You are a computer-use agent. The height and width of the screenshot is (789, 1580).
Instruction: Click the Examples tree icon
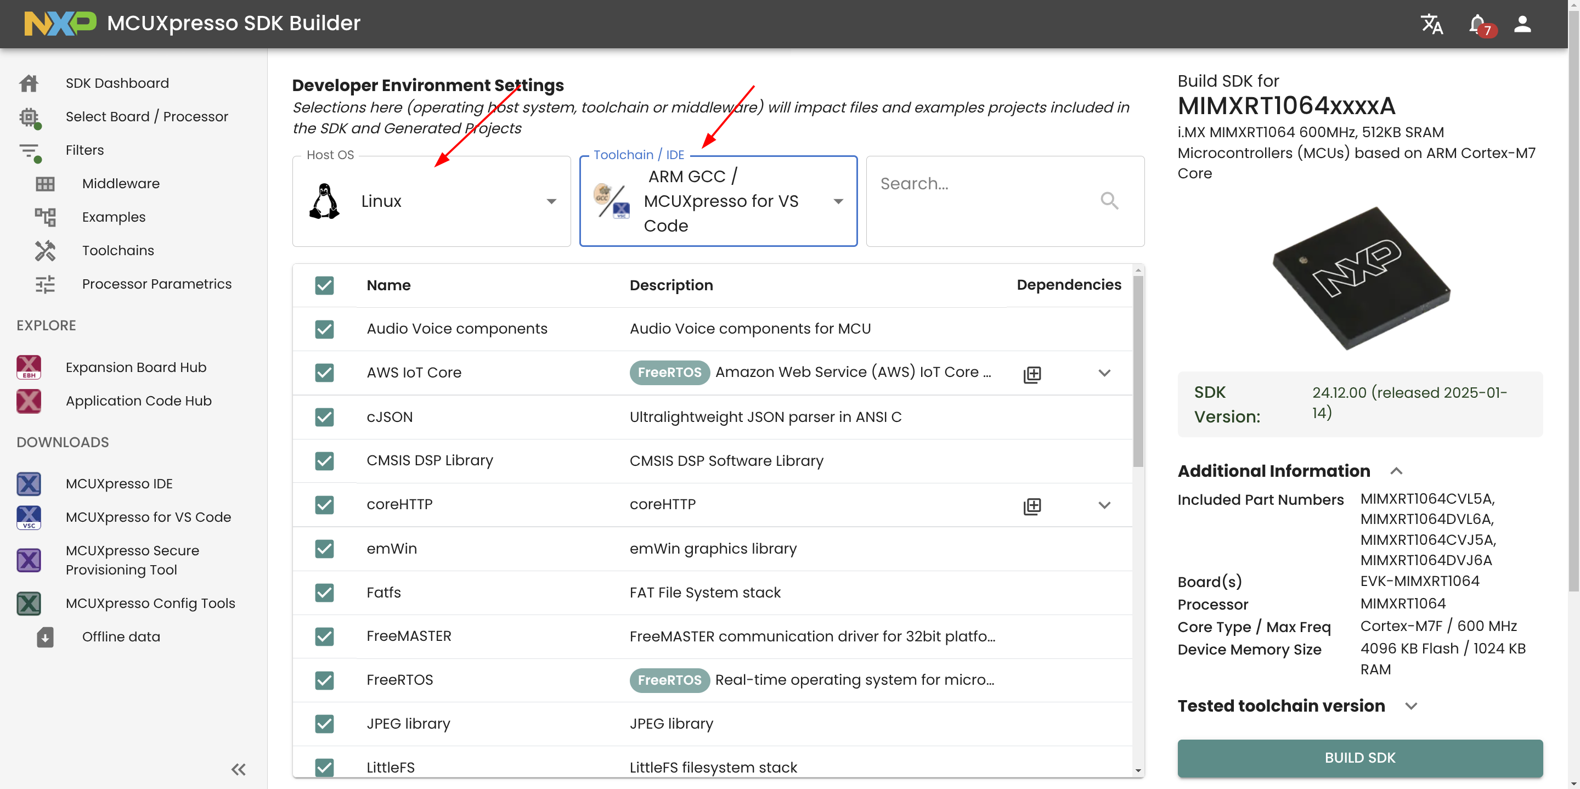tap(45, 217)
